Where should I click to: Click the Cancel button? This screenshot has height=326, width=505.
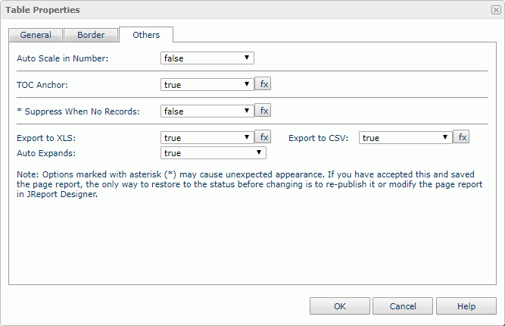[x=403, y=306]
